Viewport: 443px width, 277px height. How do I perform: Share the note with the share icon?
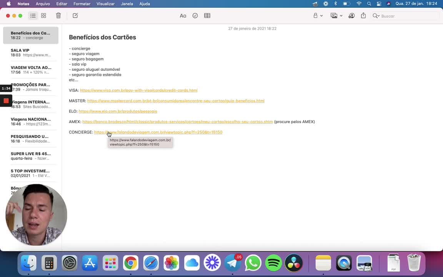[363, 15]
